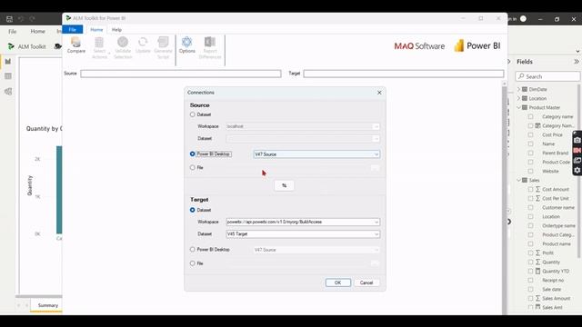The height and width of the screenshot is (327, 582).
Task: Check the Cost Price field checkbox
Action: point(530,134)
